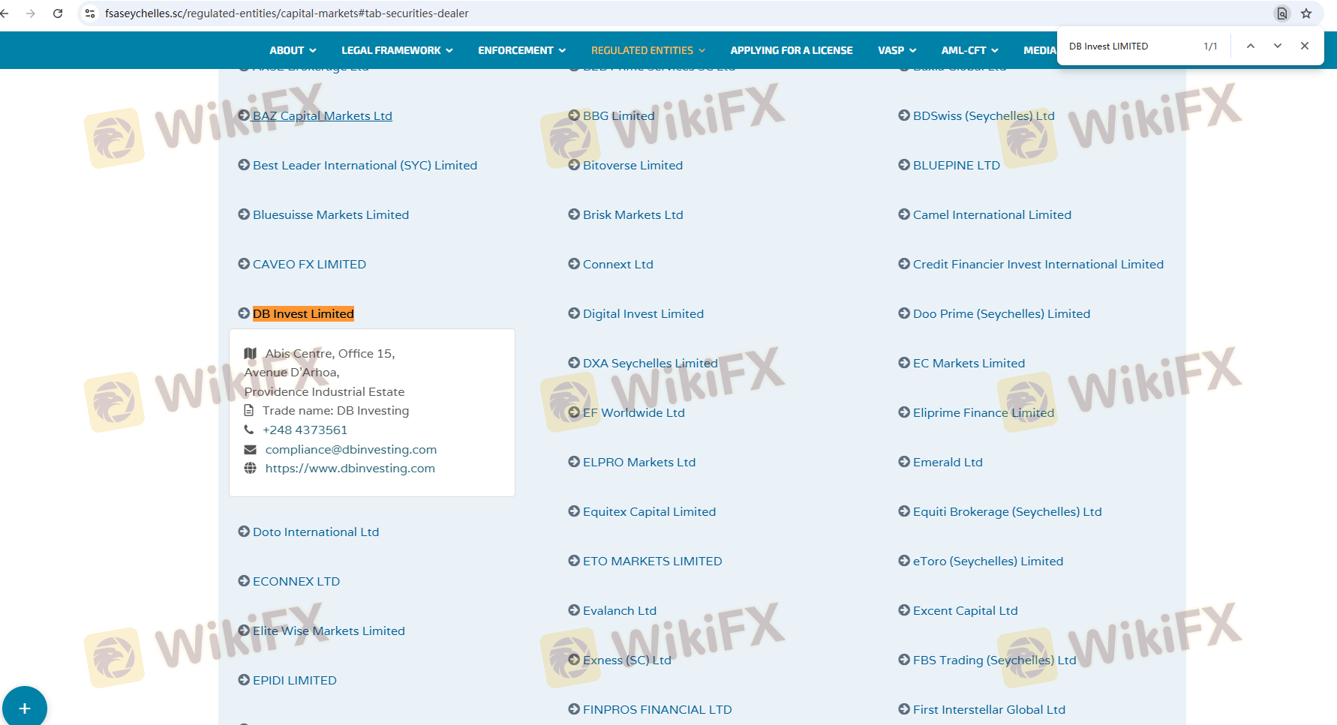Edit the find-in-page search text field
Image resolution: width=1337 pixels, height=725 pixels.
click(x=1129, y=46)
